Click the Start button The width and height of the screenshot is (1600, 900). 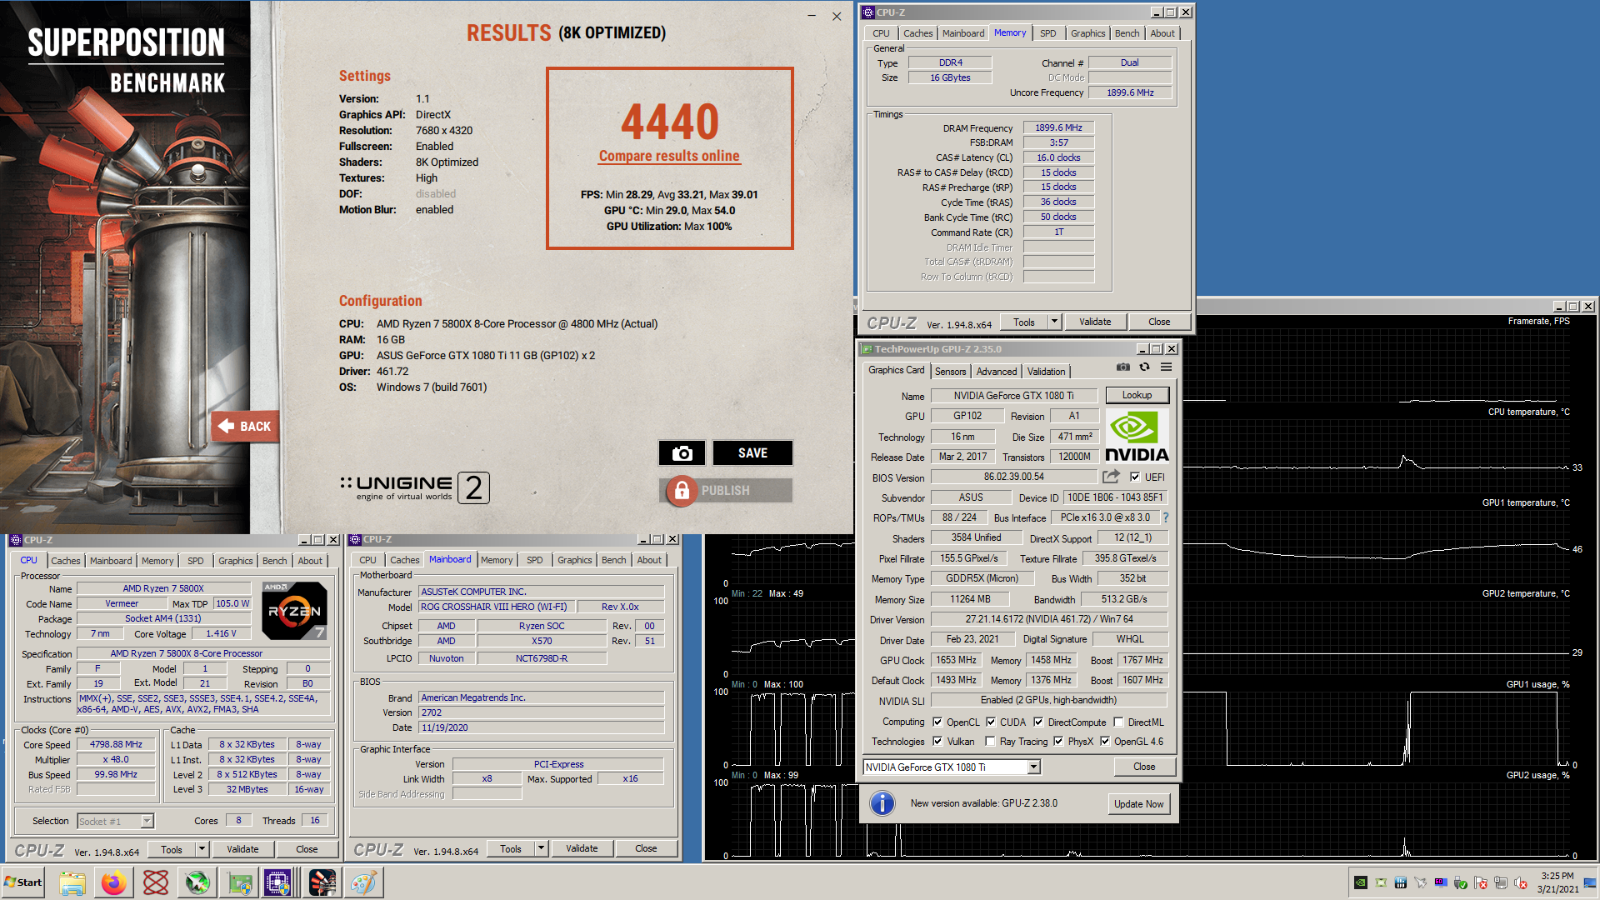(x=22, y=882)
